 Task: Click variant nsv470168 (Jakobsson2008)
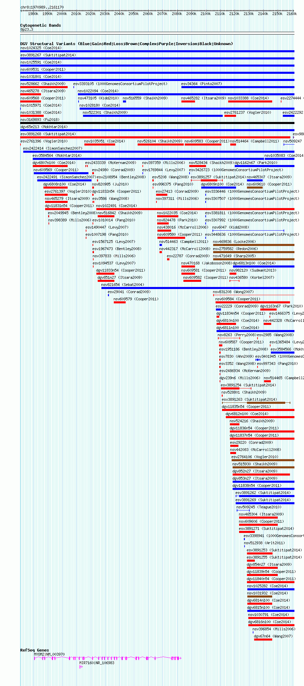207,263
